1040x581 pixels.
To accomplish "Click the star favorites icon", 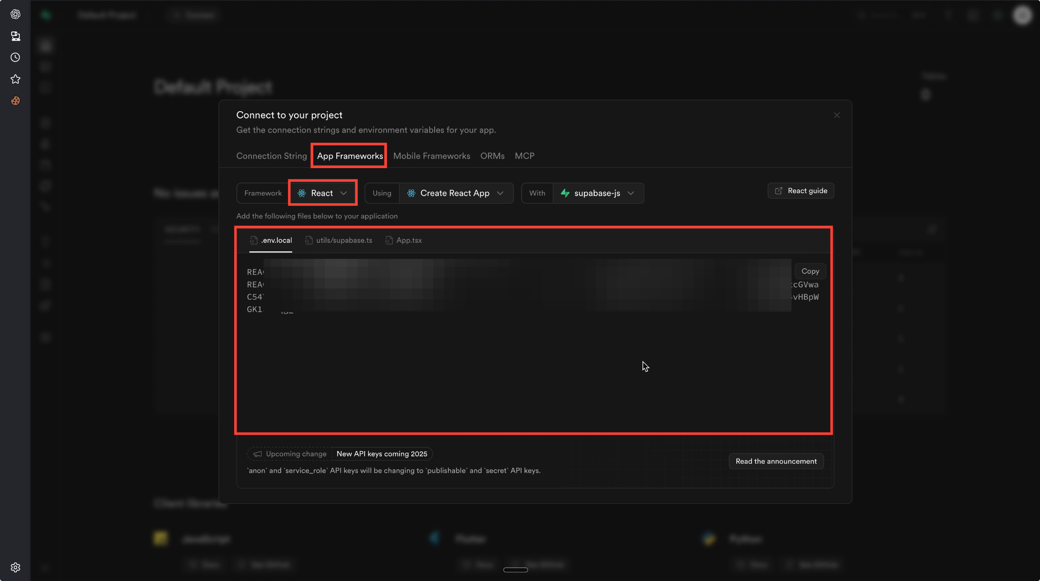I will pos(15,79).
